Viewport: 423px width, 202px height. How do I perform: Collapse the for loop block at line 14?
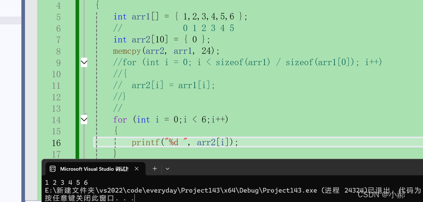[84, 120]
